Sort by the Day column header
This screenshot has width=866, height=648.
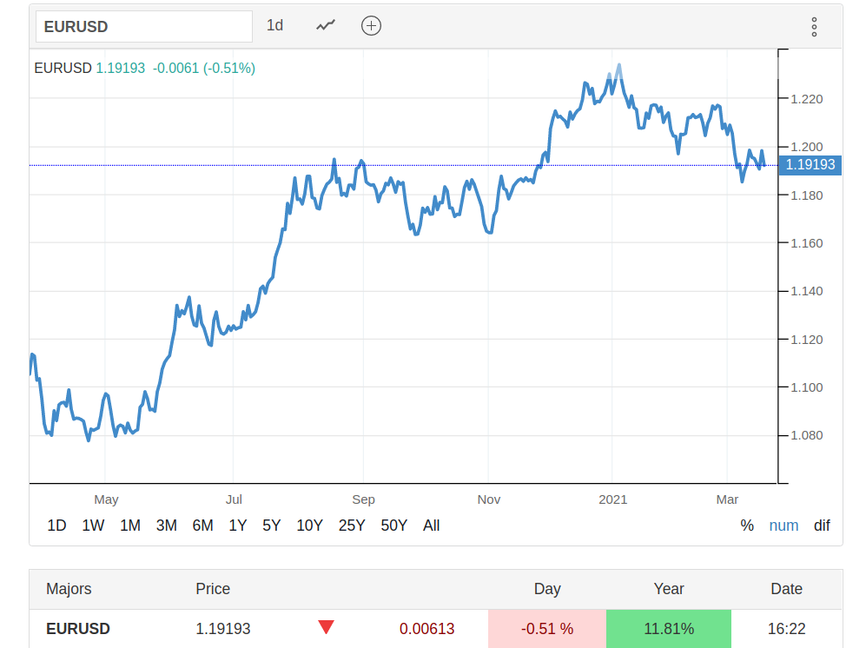[x=547, y=589]
